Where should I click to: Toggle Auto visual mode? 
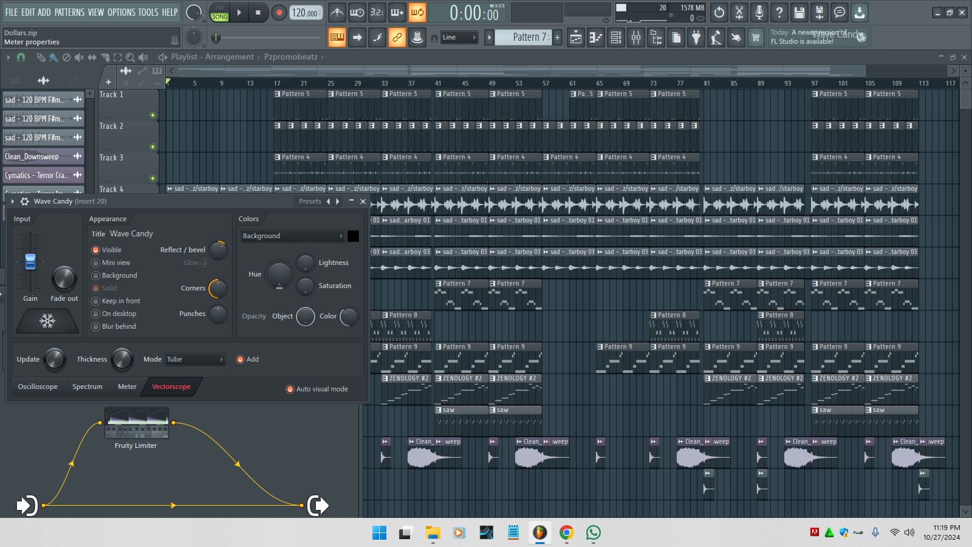290,389
